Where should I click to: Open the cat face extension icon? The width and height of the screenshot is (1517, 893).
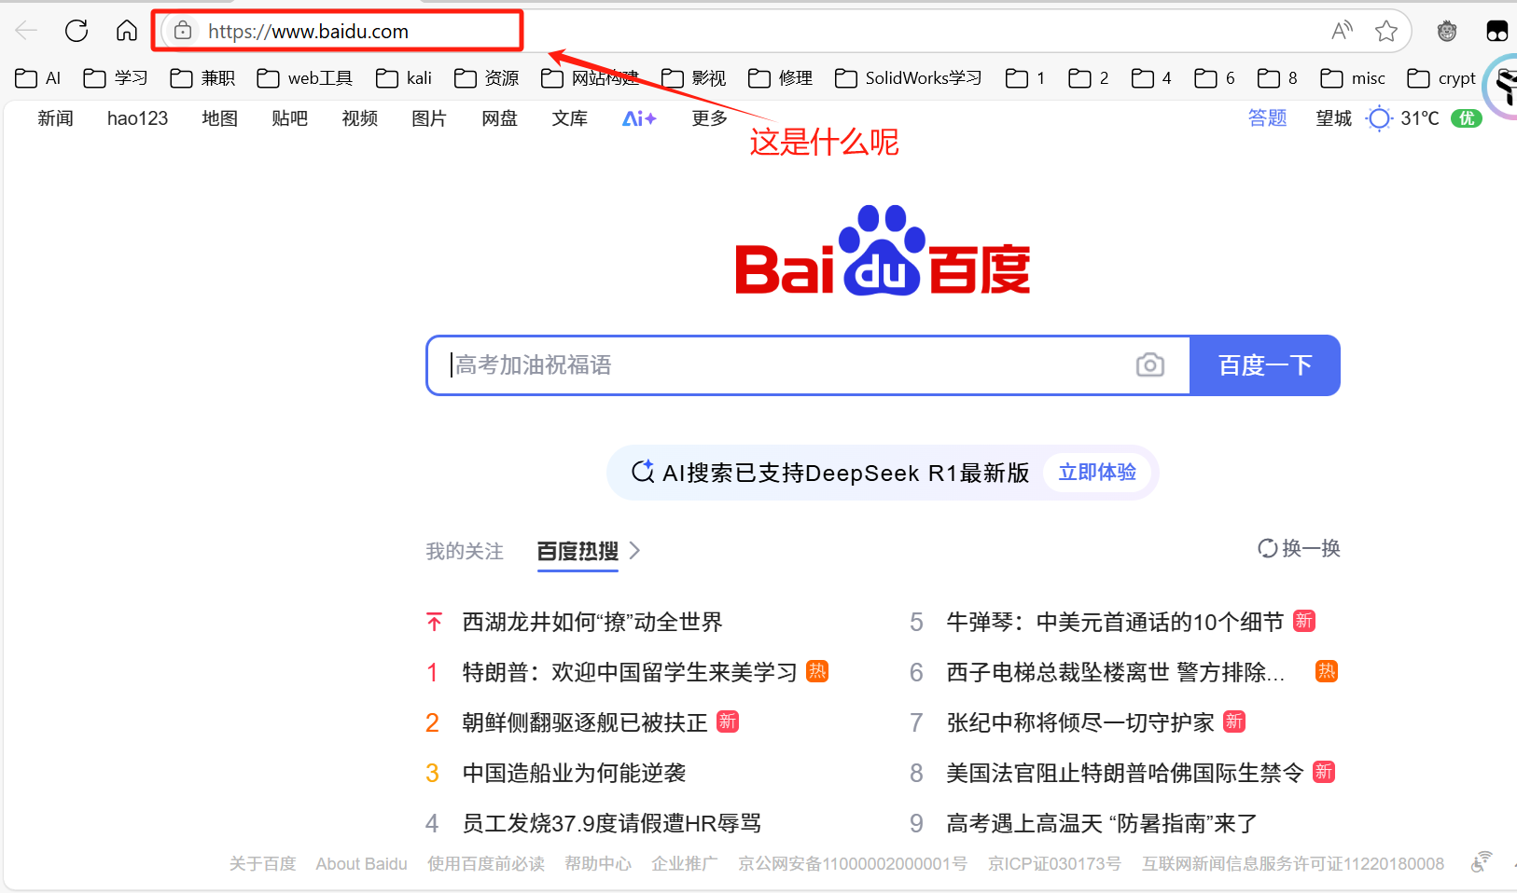(x=1447, y=31)
